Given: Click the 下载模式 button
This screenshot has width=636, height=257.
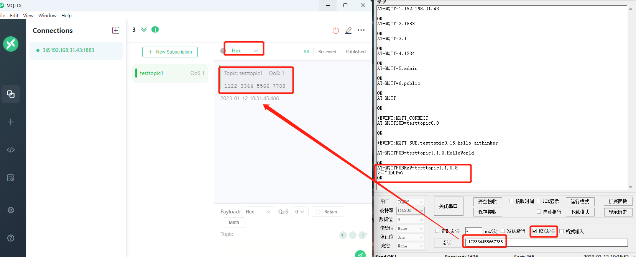Looking at the screenshot, I should 580,212.
